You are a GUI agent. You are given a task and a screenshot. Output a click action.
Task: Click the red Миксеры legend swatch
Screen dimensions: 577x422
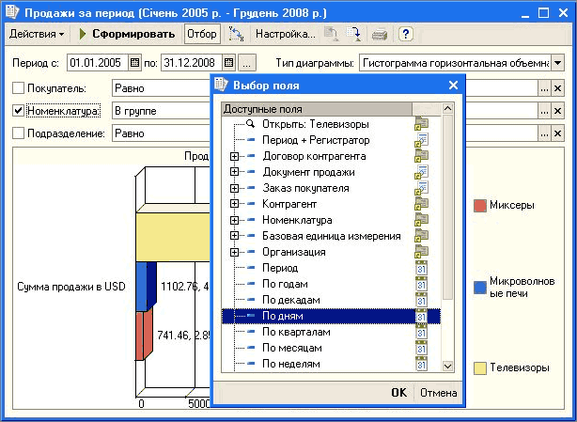480,206
